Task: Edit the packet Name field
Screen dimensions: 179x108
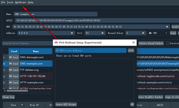Action: coord(56,14)
